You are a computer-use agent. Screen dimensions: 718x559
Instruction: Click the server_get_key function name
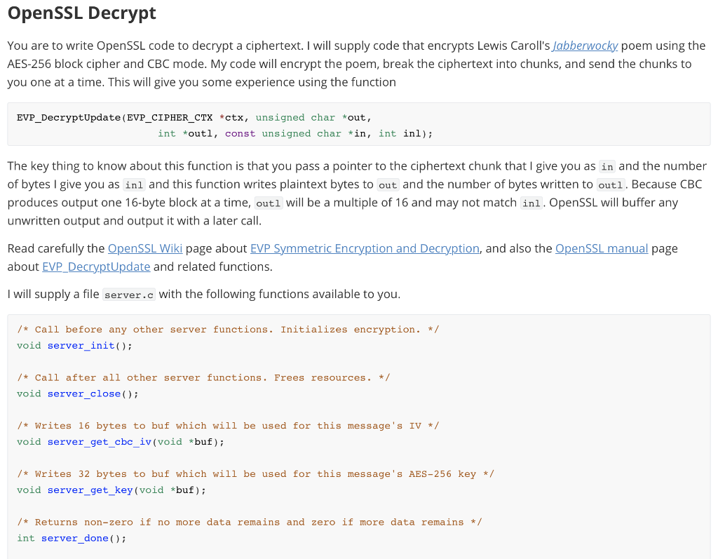[90, 490]
